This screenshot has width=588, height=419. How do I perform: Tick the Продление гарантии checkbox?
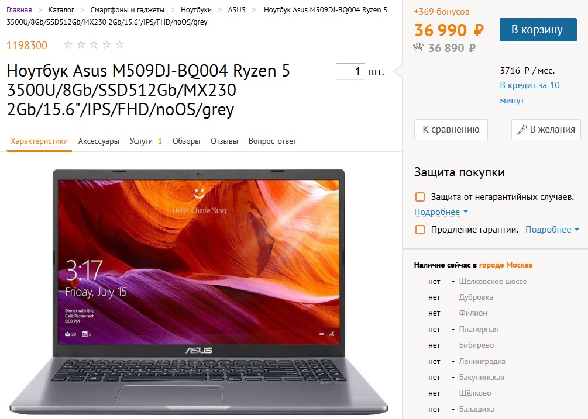coord(420,230)
